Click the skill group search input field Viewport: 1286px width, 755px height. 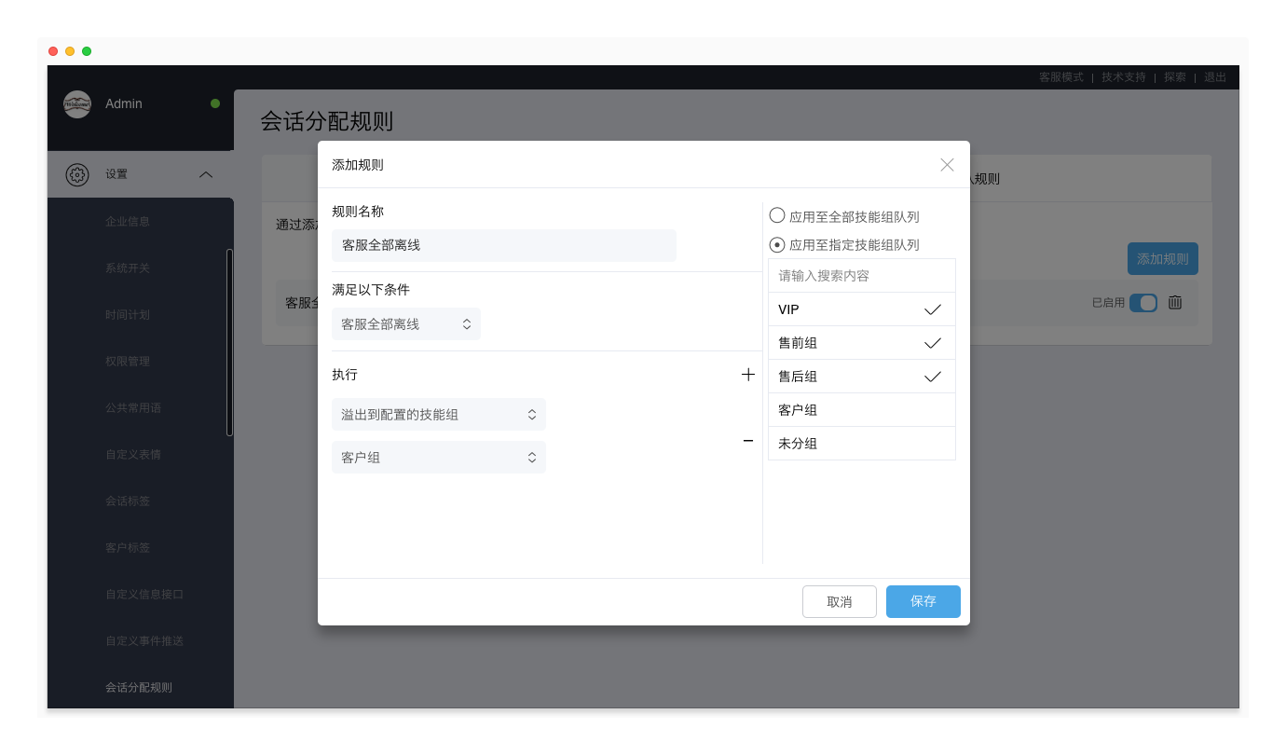[x=861, y=276]
